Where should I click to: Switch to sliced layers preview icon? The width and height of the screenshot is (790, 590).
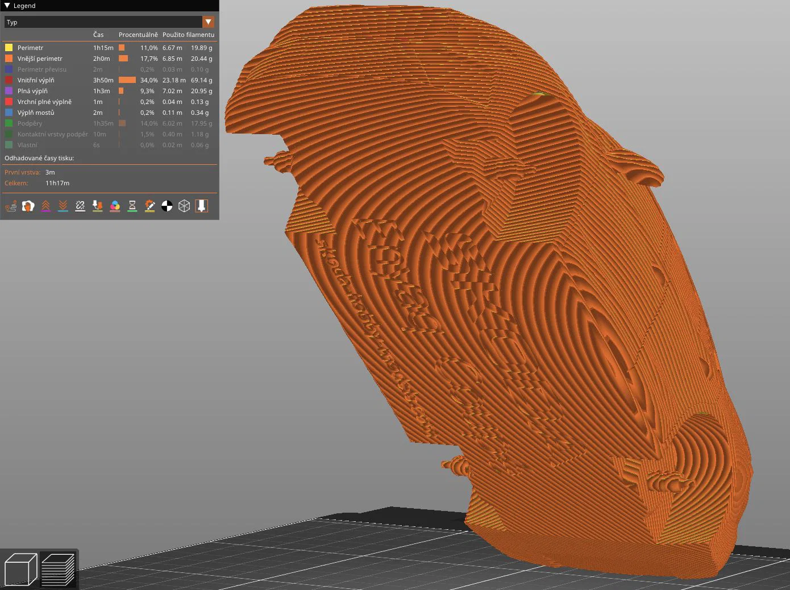(x=58, y=569)
